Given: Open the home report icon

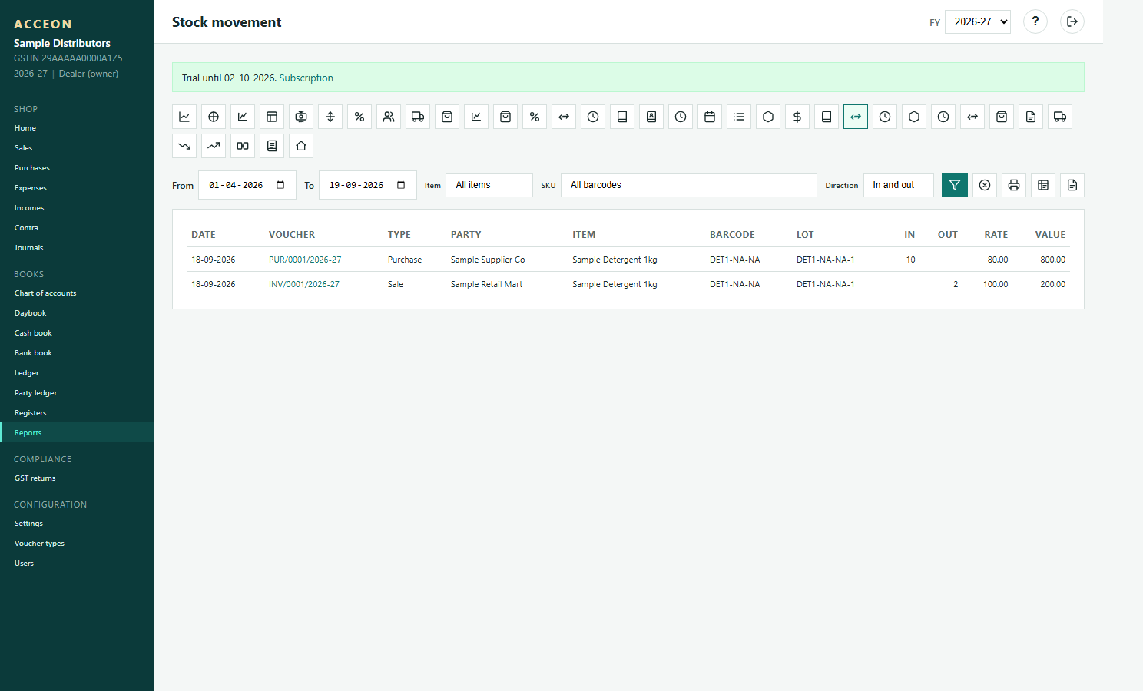Looking at the screenshot, I should click(301, 146).
